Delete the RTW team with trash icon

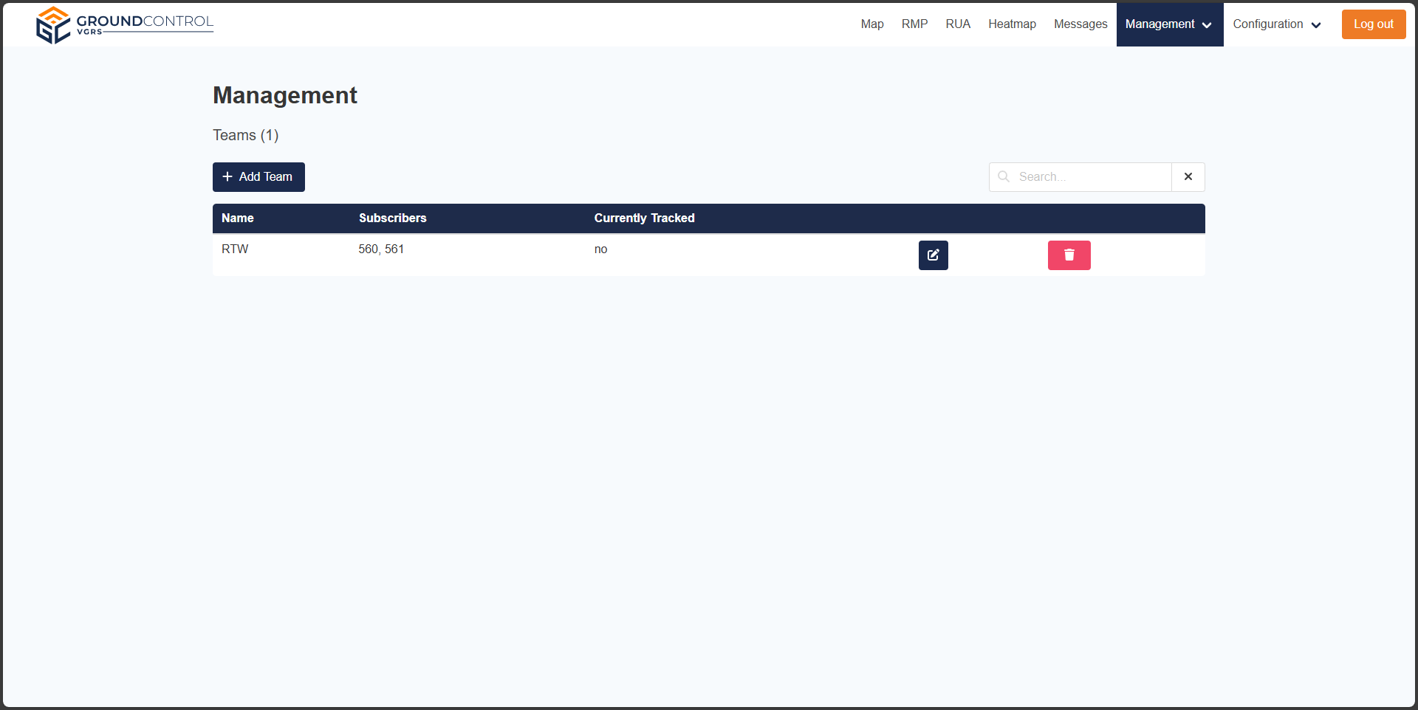click(1069, 255)
